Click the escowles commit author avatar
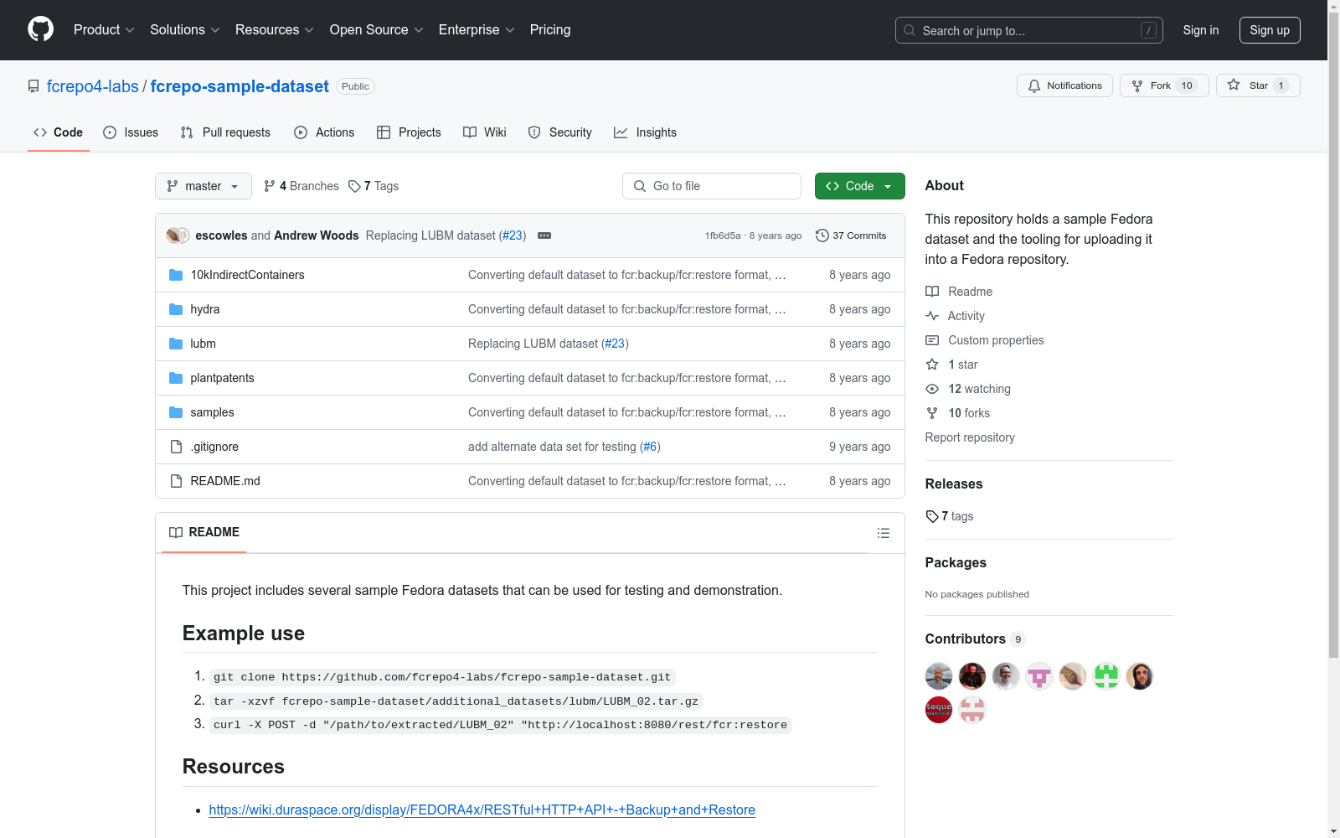 tap(173, 235)
